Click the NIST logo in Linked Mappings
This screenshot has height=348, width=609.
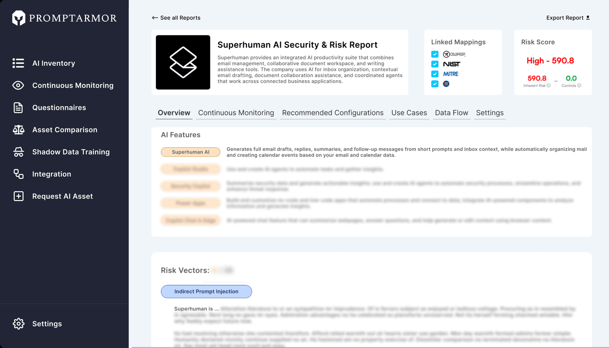coord(452,64)
